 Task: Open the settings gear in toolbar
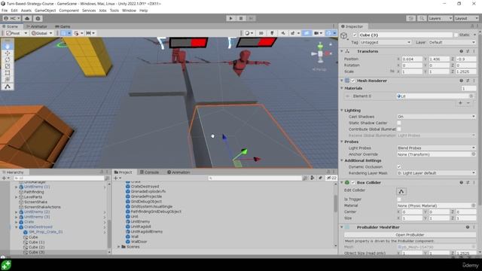pos(38,18)
